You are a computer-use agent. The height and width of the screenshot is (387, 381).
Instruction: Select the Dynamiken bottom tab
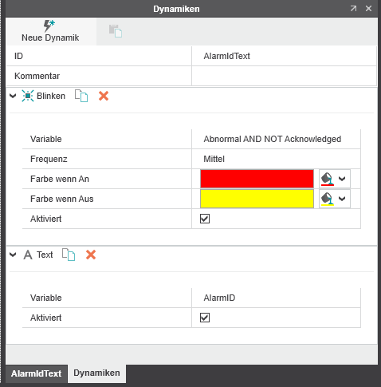(96, 373)
